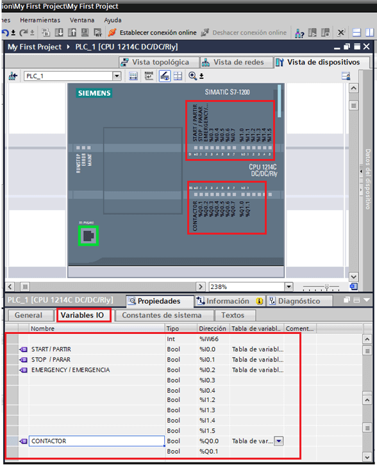
Task: Click the zoom magnifier icon in device toolbar
Action: tap(192, 76)
